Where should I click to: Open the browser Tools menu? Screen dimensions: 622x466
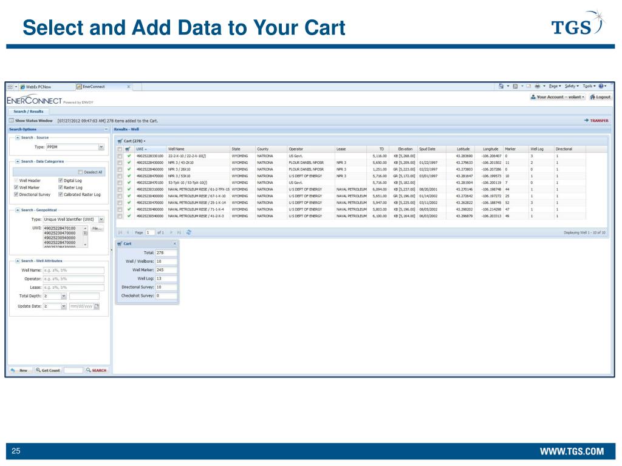tap(589, 86)
